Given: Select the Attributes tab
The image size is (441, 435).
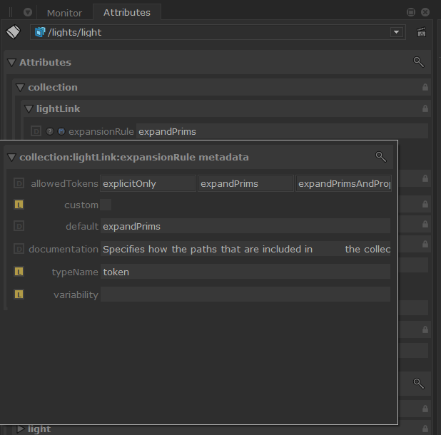Looking at the screenshot, I should (x=127, y=13).
